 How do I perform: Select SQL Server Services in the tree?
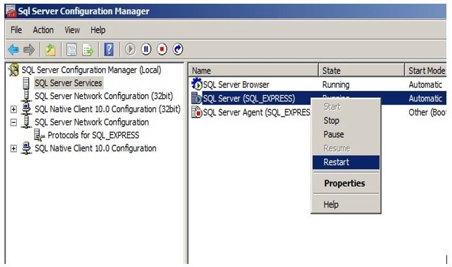coord(68,83)
